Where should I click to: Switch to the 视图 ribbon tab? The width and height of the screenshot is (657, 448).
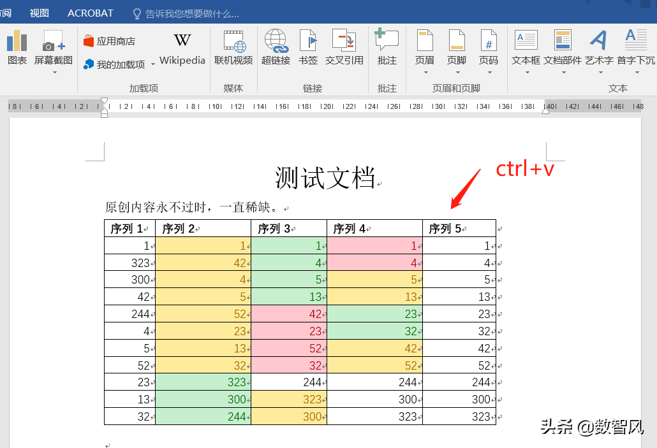click(39, 13)
